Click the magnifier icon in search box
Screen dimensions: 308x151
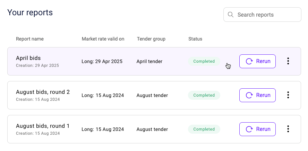pyautogui.click(x=230, y=15)
